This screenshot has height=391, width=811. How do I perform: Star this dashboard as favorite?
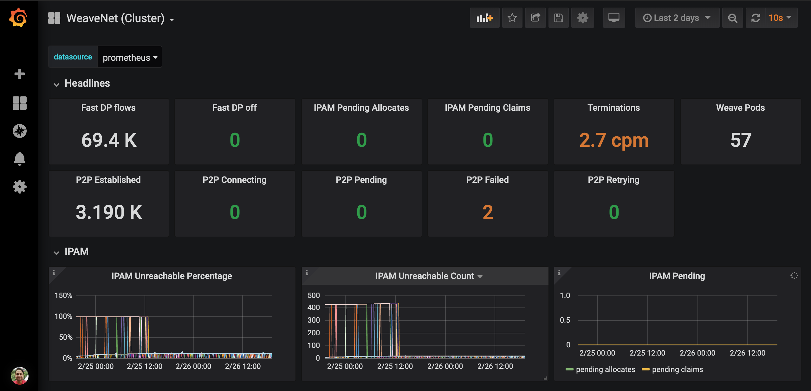click(x=512, y=18)
